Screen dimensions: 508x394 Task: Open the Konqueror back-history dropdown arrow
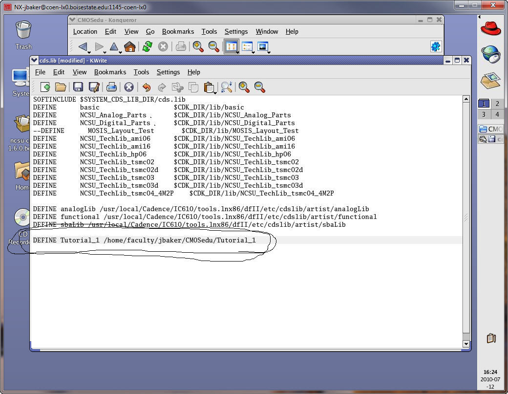(89, 52)
